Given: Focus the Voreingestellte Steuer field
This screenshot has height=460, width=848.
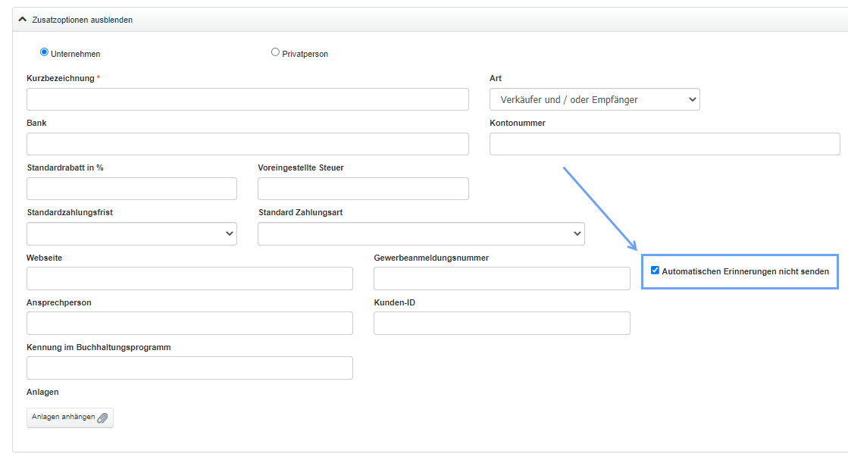Looking at the screenshot, I should (x=363, y=189).
